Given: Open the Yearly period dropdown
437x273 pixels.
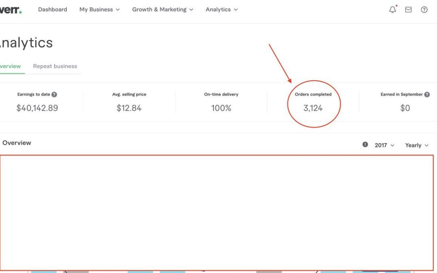Looking at the screenshot, I should click(416, 145).
